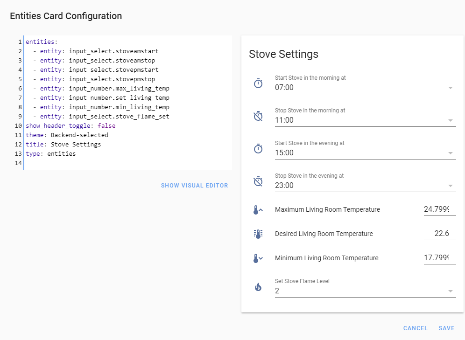Viewport: 465px width, 340px height.
Task: Click the show_header_toggle: false line
Action: pyautogui.click(x=70, y=126)
